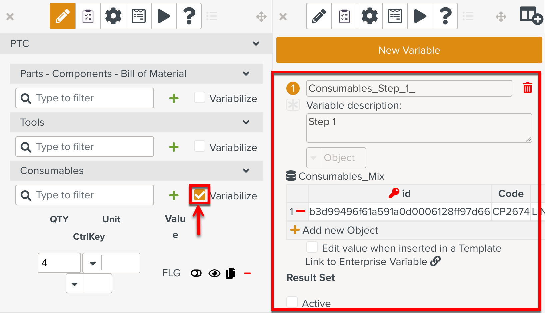Screen dimensions: 545x313
Task: Click Add new Object
Action: 334,230
